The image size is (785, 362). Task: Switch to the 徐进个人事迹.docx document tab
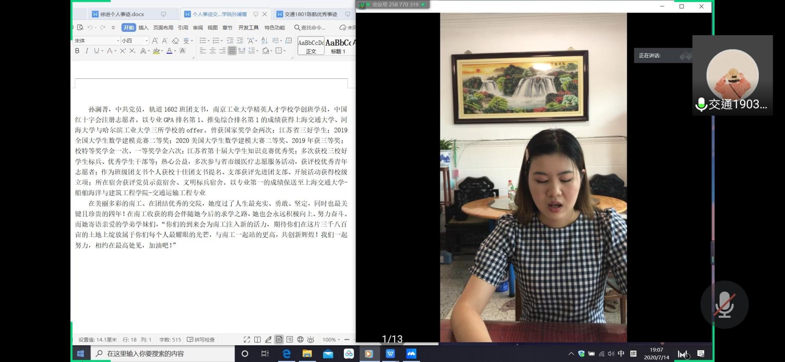tap(122, 14)
